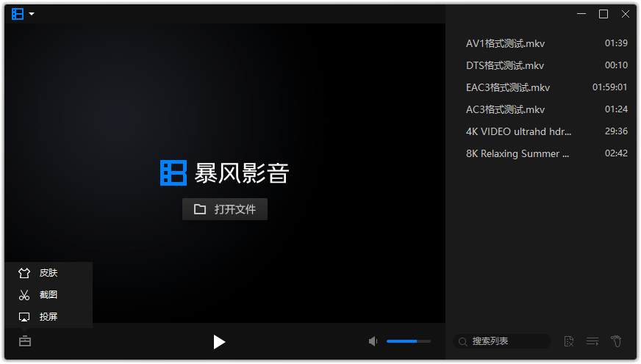Expand the main menu dropdown arrow
The width and height of the screenshot is (641, 364).
32,14
